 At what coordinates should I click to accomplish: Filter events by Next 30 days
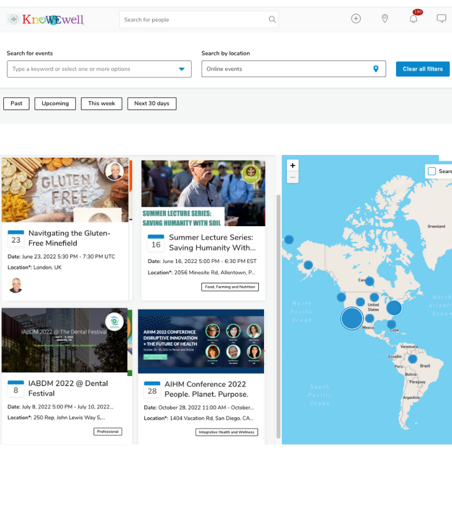click(152, 103)
